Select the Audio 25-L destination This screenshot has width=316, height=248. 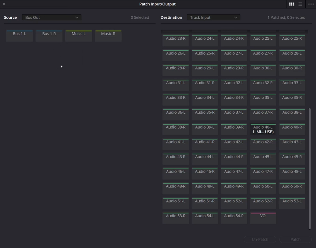pyautogui.click(x=263, y=41)
